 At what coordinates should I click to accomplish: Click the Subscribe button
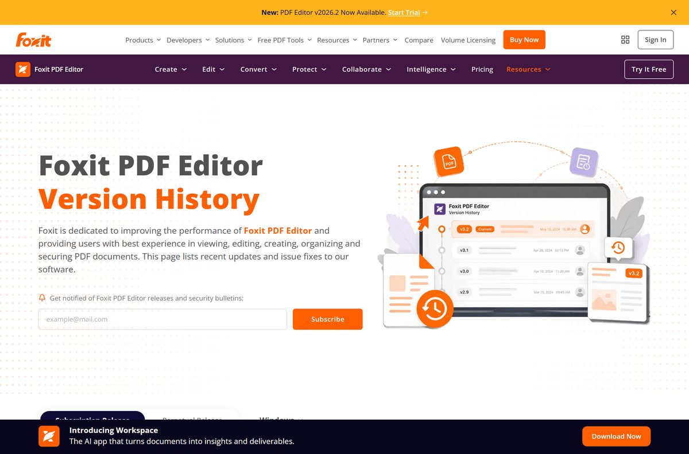tap(327, 319)
